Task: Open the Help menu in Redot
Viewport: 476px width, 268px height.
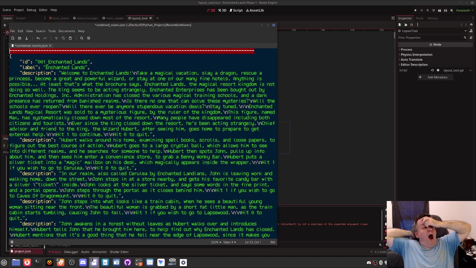Action: point(54,10)
